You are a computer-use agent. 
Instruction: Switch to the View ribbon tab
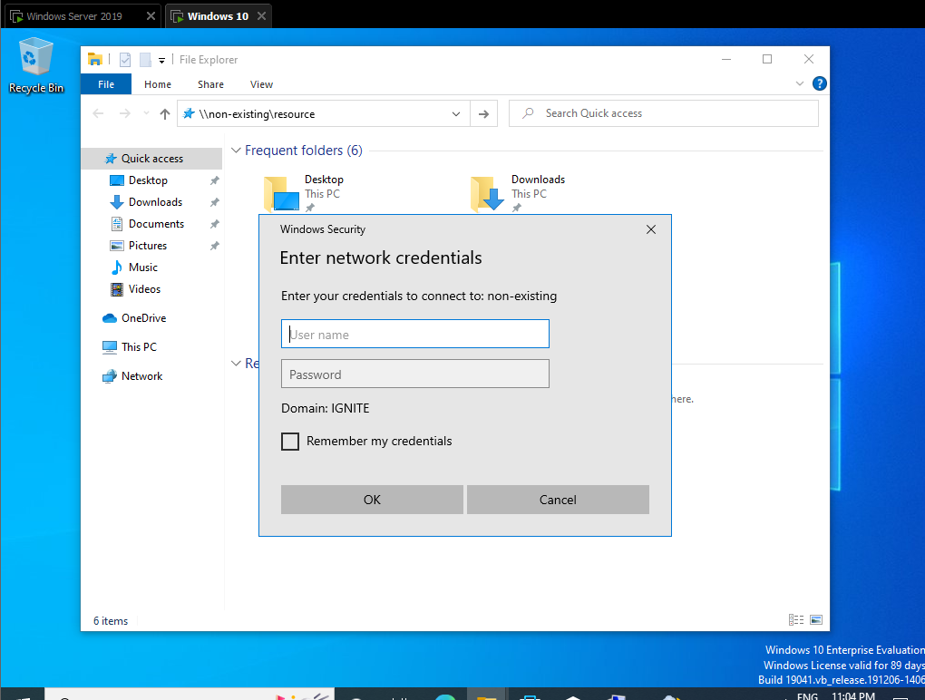pos(261,83)
